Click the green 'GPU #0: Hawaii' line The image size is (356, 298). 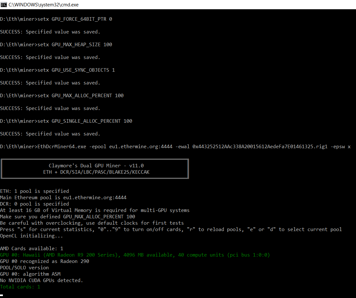135,255
